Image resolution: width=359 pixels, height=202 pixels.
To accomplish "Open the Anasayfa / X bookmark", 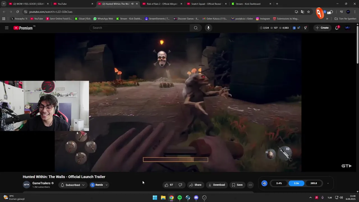I will click(19, 19).
